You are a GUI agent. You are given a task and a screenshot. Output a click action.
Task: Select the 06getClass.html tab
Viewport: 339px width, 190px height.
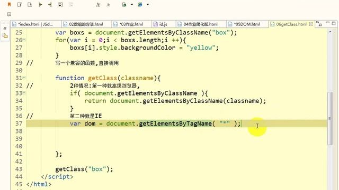[291, 24]
